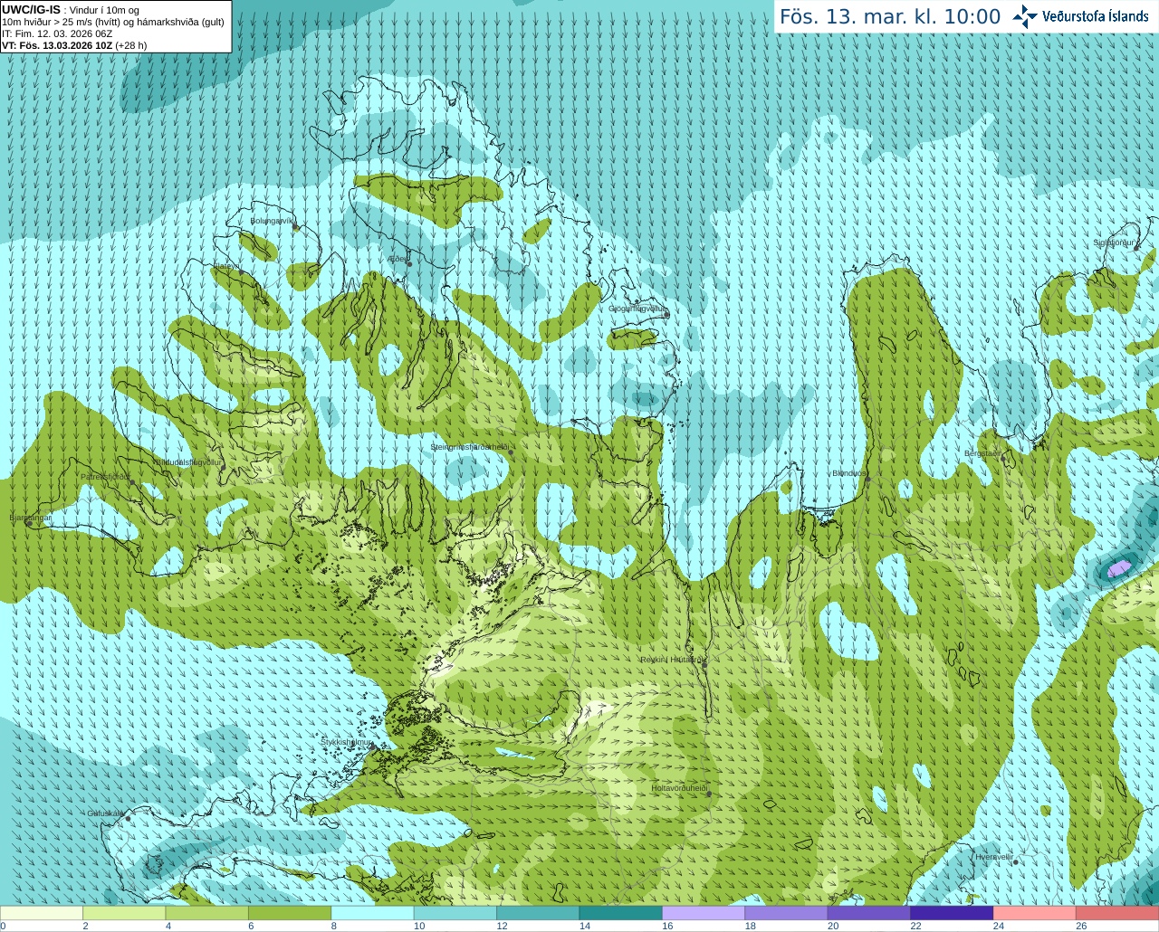Viewport: 1159px width, 932px height.
Task: Click the legend scale label '12'
Action: [x=502, y=926]
